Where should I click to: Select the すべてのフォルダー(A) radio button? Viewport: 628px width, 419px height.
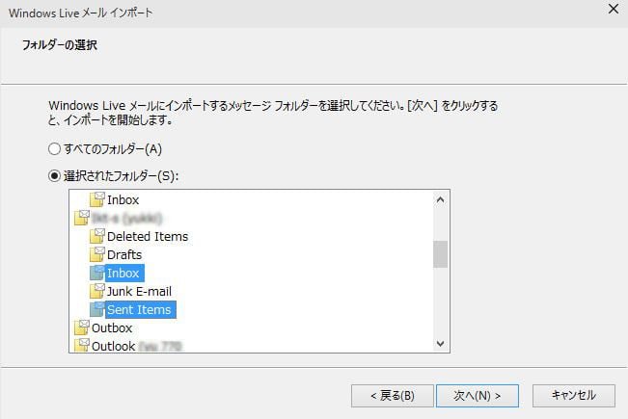[54, 149]
